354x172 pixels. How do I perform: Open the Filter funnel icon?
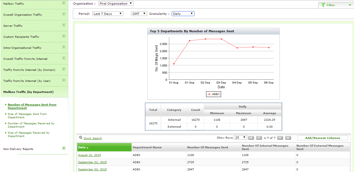[323, 5]
